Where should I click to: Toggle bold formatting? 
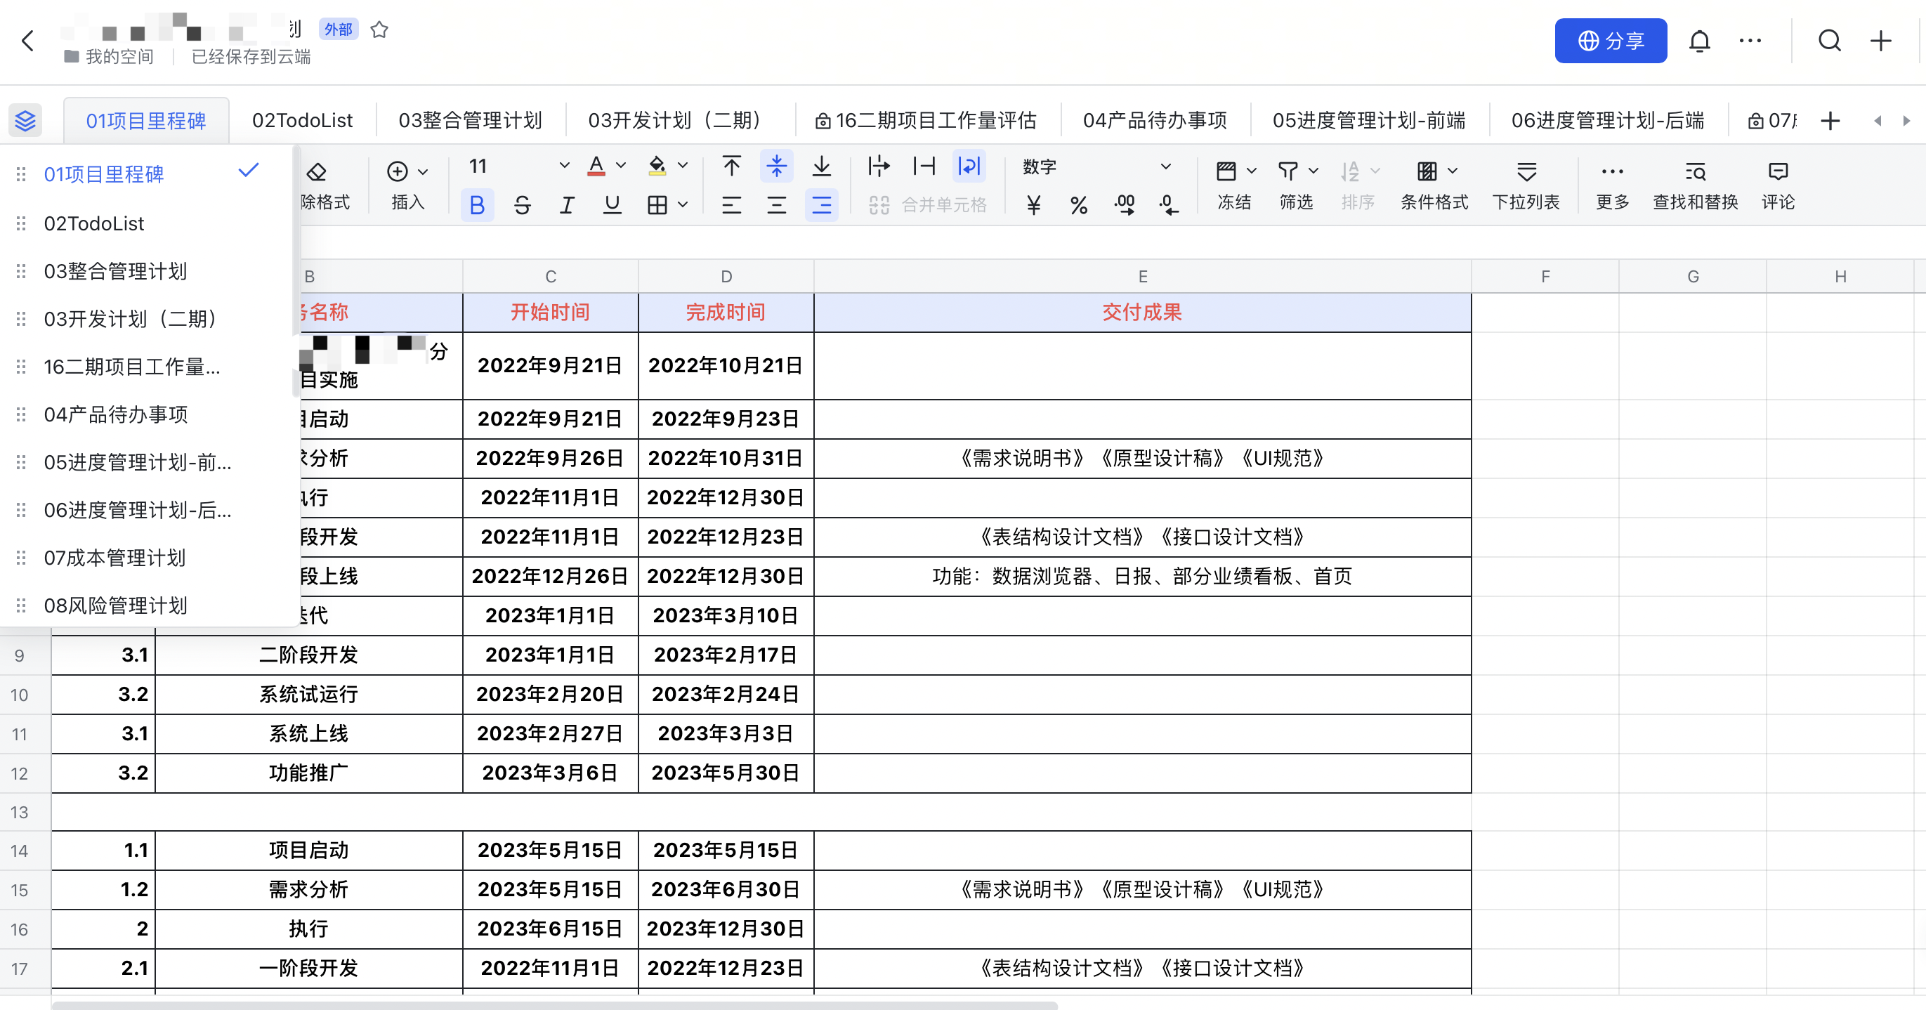pos(477,205)
